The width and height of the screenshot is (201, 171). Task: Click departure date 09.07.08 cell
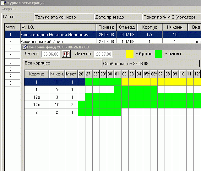pyautogui.click(x=127, y=35)
